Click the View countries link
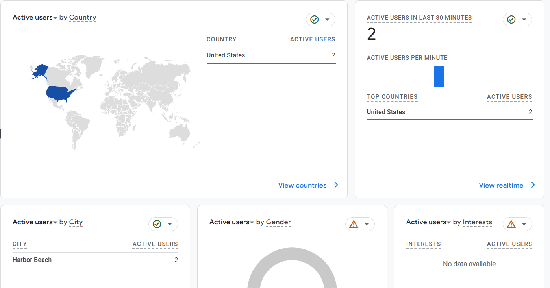 (x=302, y=185)
